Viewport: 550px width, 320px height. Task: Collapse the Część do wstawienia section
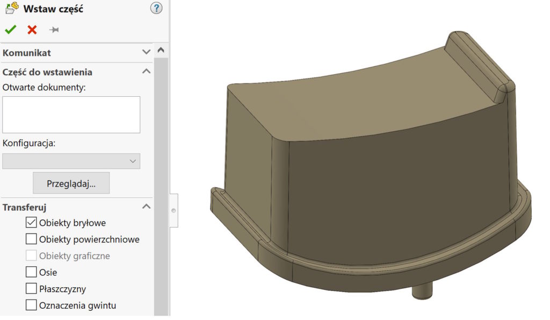pos(146,72)
